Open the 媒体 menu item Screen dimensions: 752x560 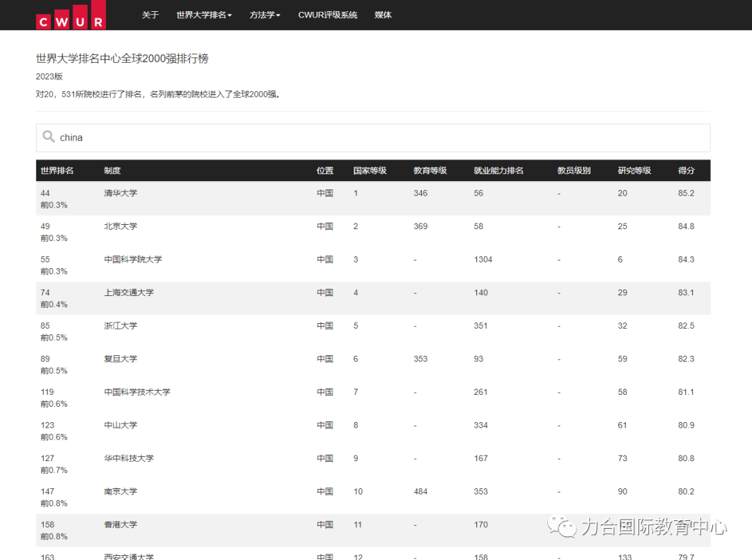(x=383, y=15)
